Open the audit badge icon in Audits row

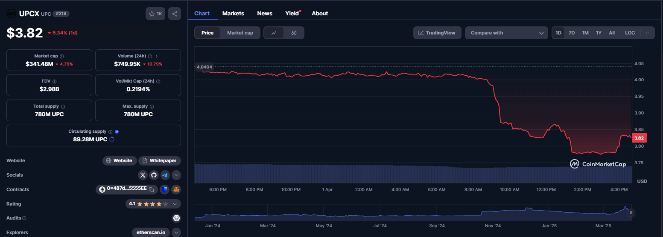(176, 218)
